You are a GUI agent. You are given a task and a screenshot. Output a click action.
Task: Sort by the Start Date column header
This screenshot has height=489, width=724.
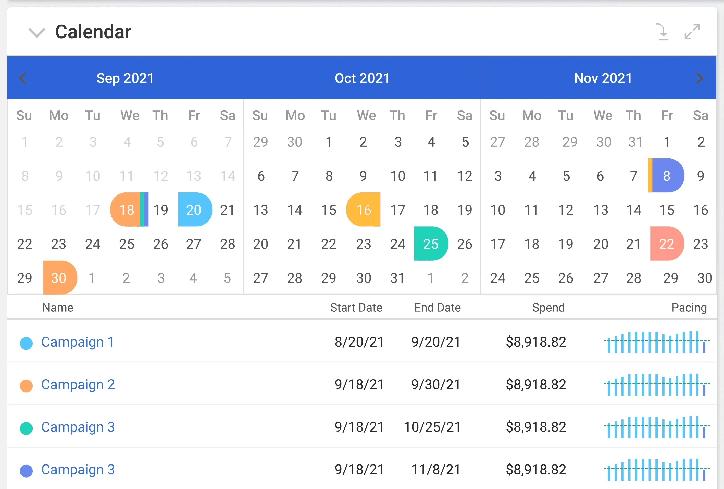[356, 307]
